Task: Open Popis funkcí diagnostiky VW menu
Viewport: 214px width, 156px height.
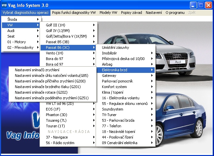Action: 74,13
